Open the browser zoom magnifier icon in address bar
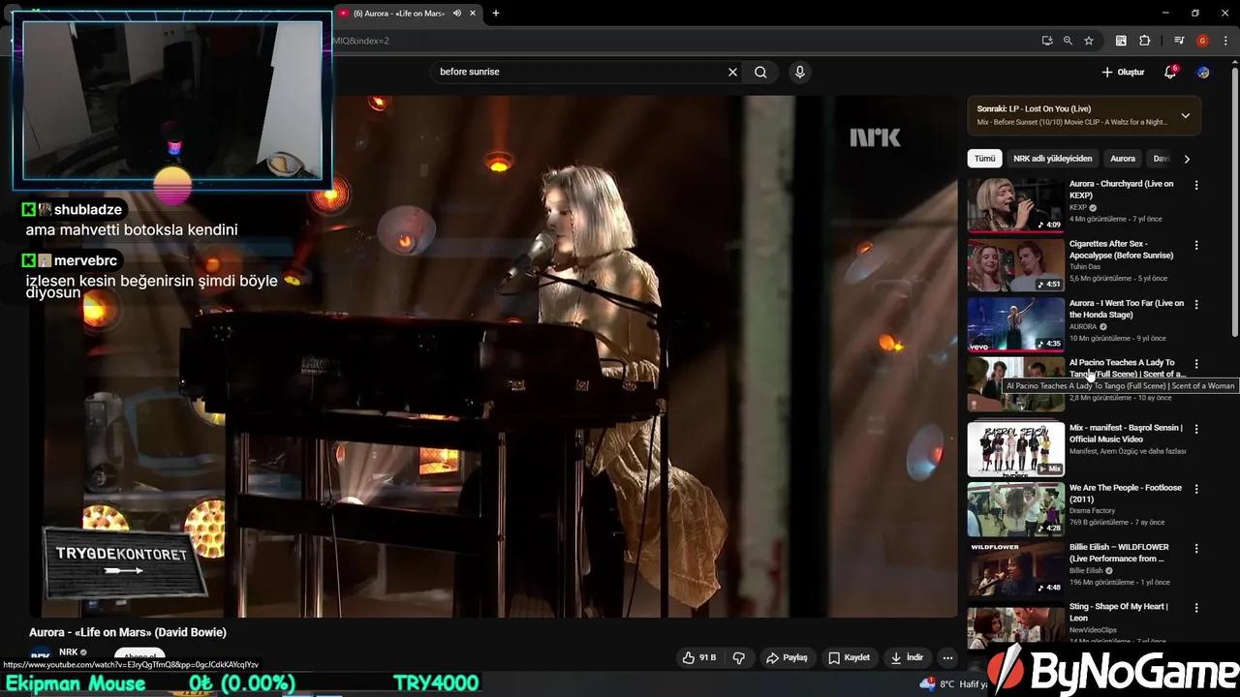This screenshot has height=697, width=1240. point(1068,41)
